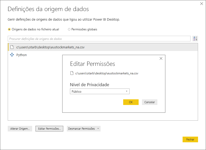The height and width of the screenshot is (150, 206).
Task: Cancel the Editar Permissões dialog
Action: click(x=149, y=102)
